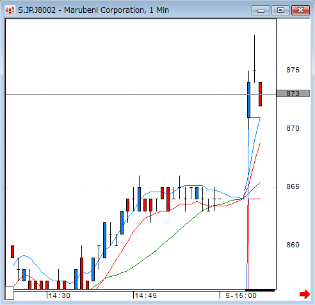Close the Marubeni Corporation chart window

tap(300, 10)
